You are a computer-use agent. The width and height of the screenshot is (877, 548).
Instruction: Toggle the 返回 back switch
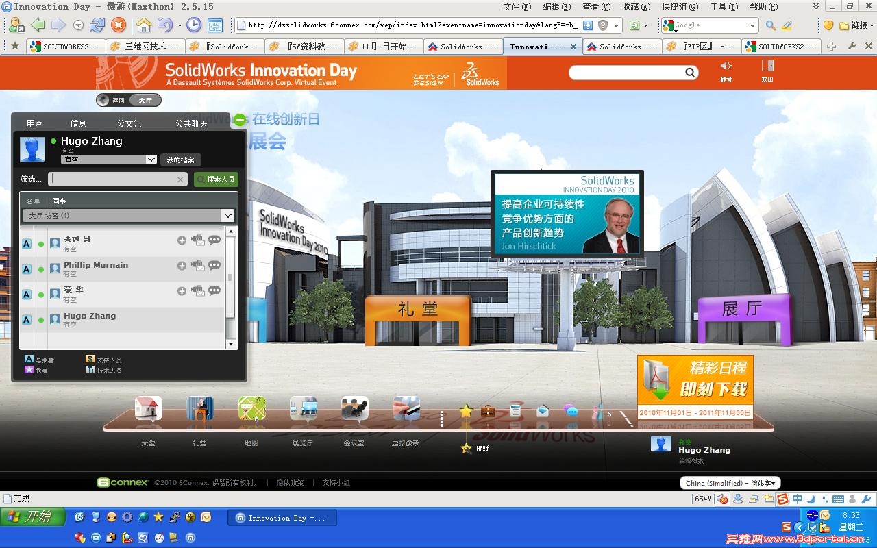point(111,100)
